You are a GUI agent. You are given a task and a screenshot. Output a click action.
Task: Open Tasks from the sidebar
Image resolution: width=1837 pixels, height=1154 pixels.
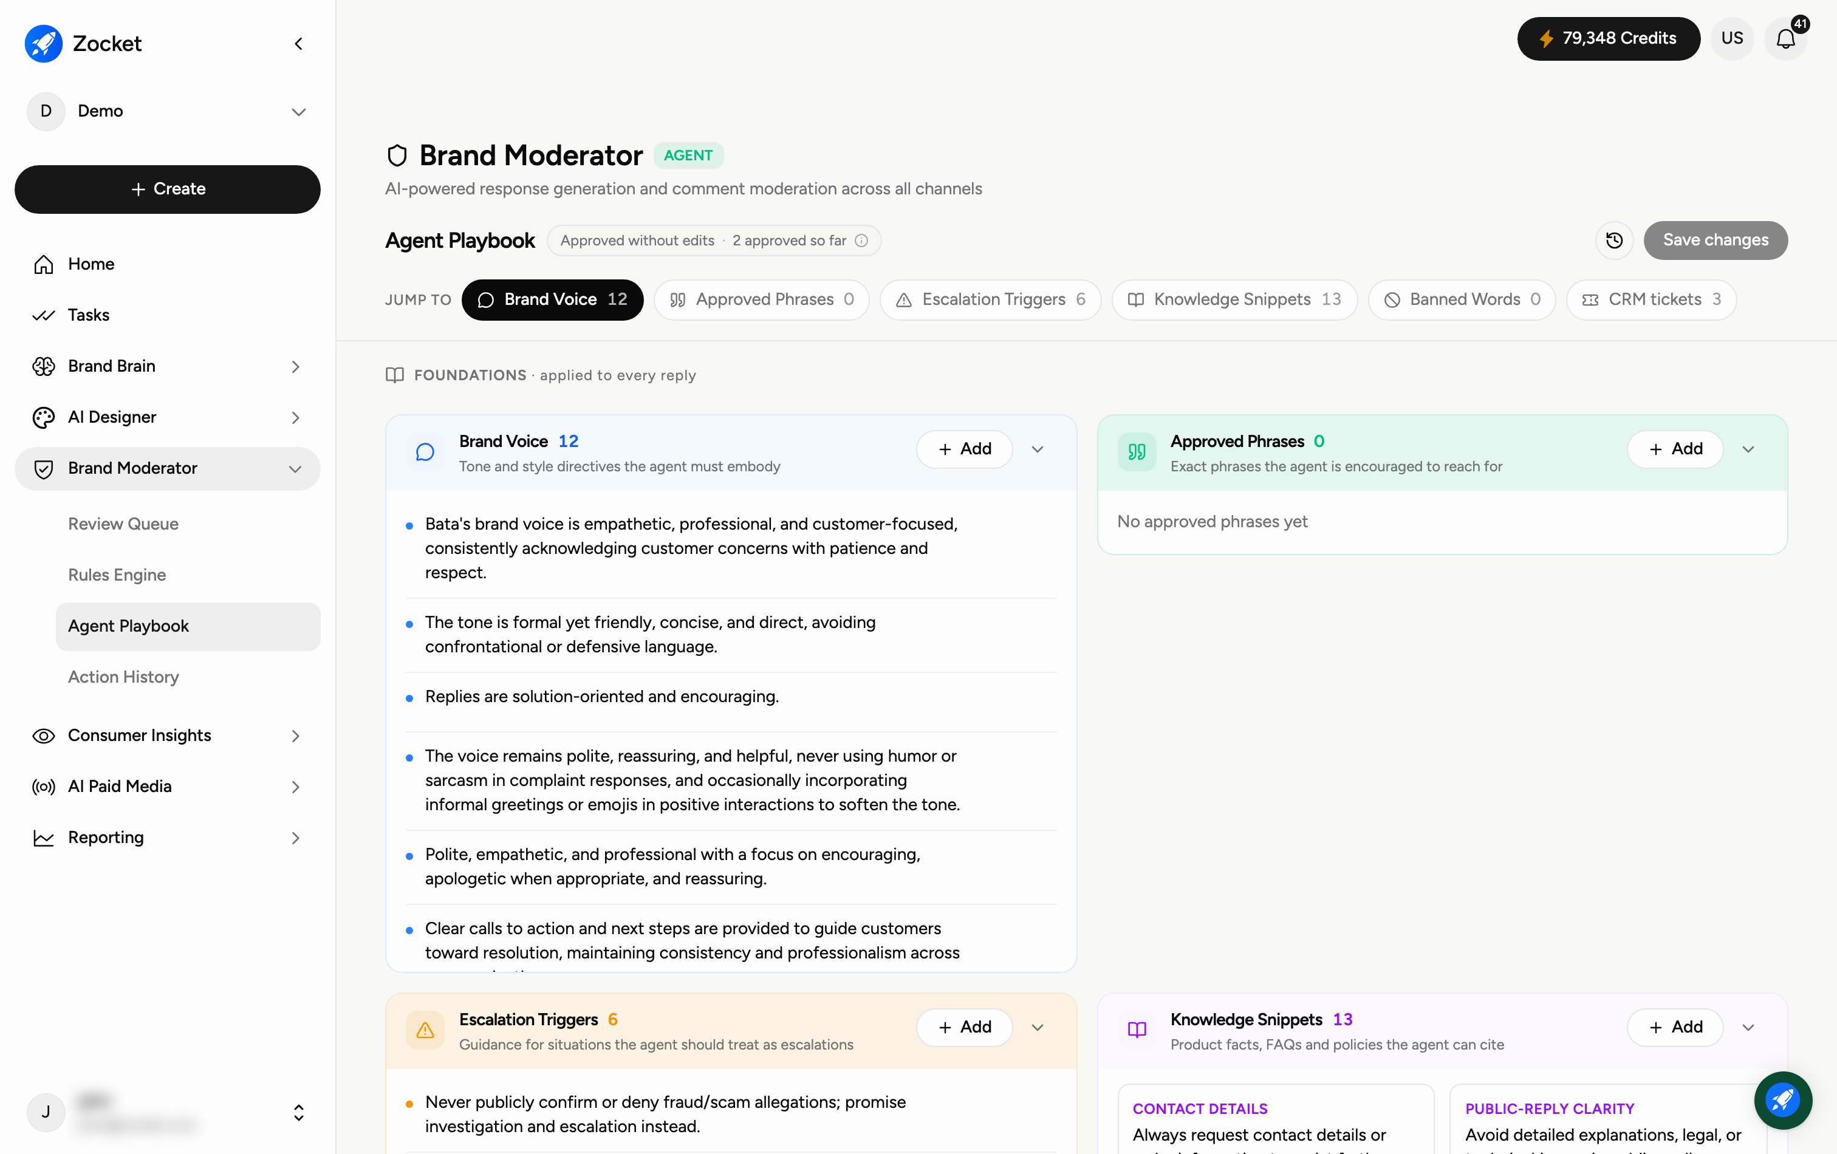[x=167, y=315]
